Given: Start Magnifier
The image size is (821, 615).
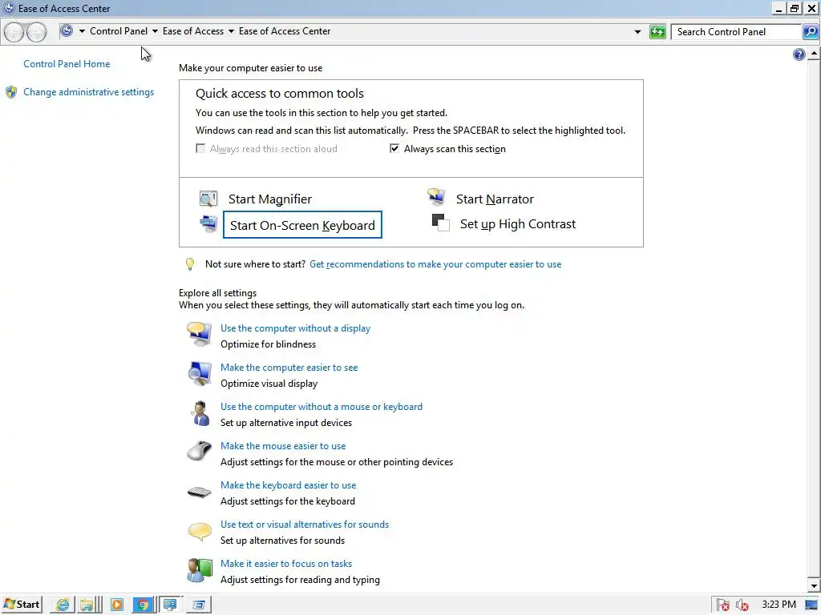Looking at the screenshot, I should click(269, 199).
